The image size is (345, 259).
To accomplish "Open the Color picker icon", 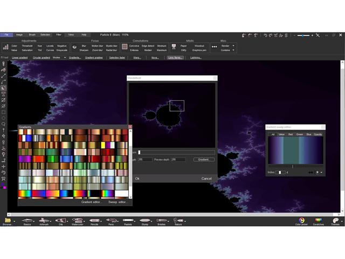I will click(301, 220).
